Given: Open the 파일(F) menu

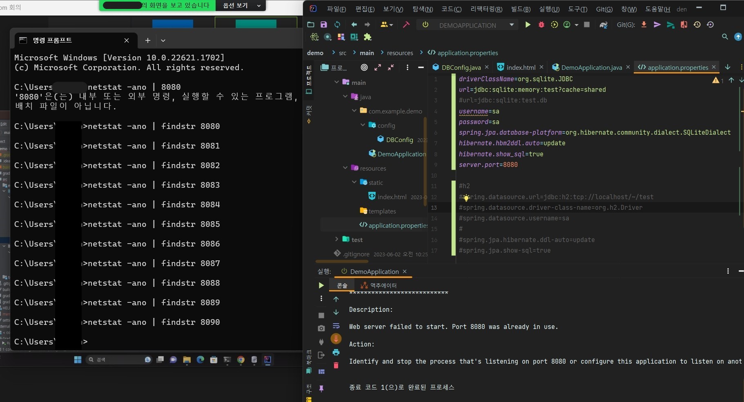Looking at the screenshot, I should click(336, 9).
